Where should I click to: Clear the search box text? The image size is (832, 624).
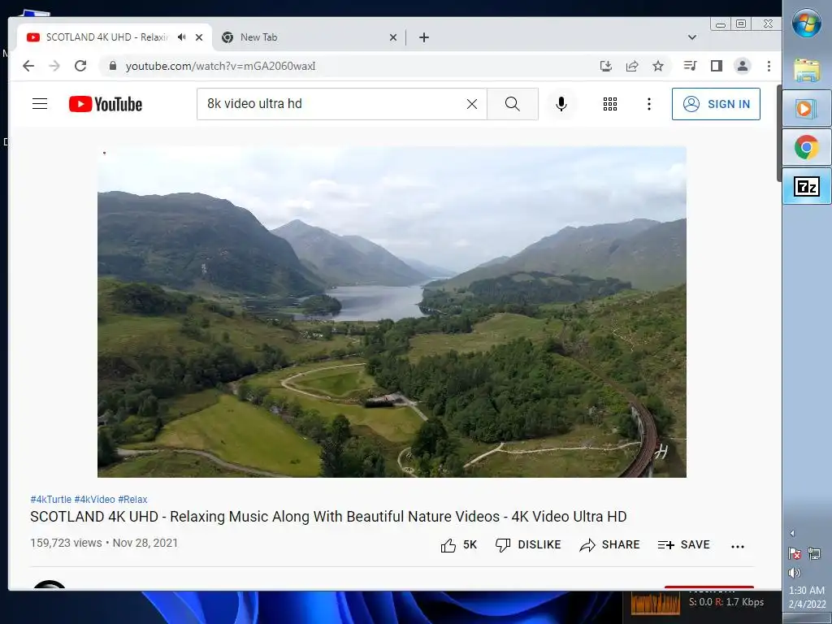click(x=472, y=104)
